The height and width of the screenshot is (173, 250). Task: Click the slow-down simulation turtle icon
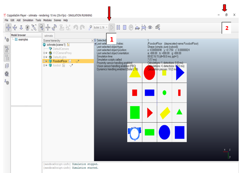[x=137, y=27]
